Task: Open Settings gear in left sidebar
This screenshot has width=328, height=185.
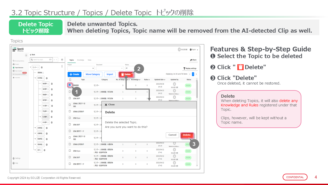Action: click(x=14, y=158)
